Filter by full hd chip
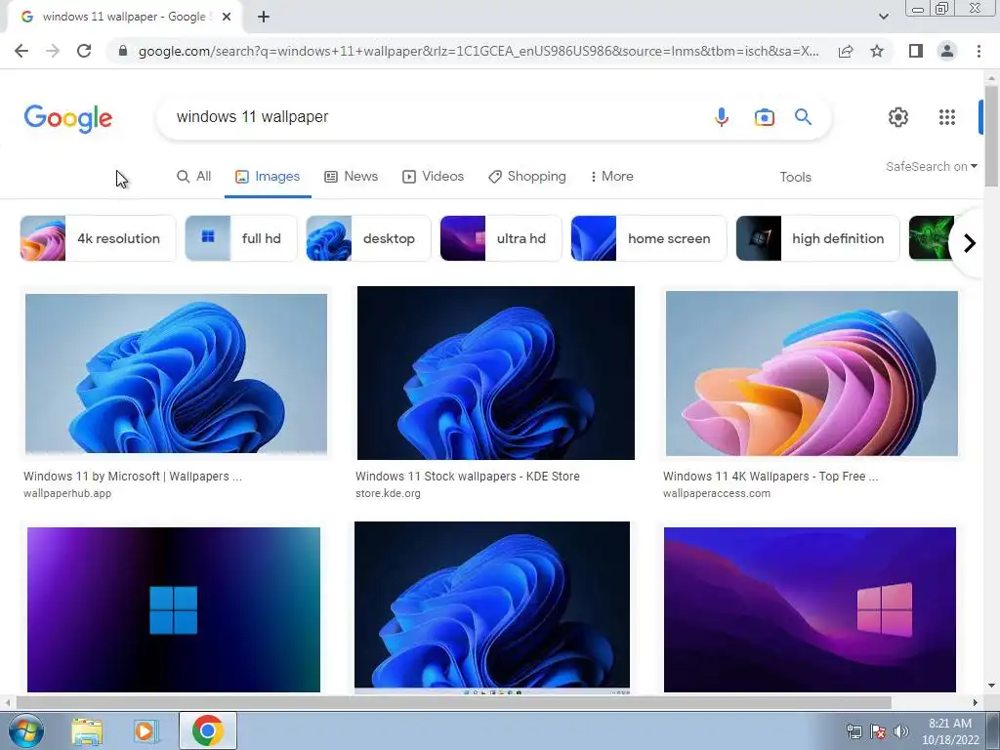 (241, 238)
